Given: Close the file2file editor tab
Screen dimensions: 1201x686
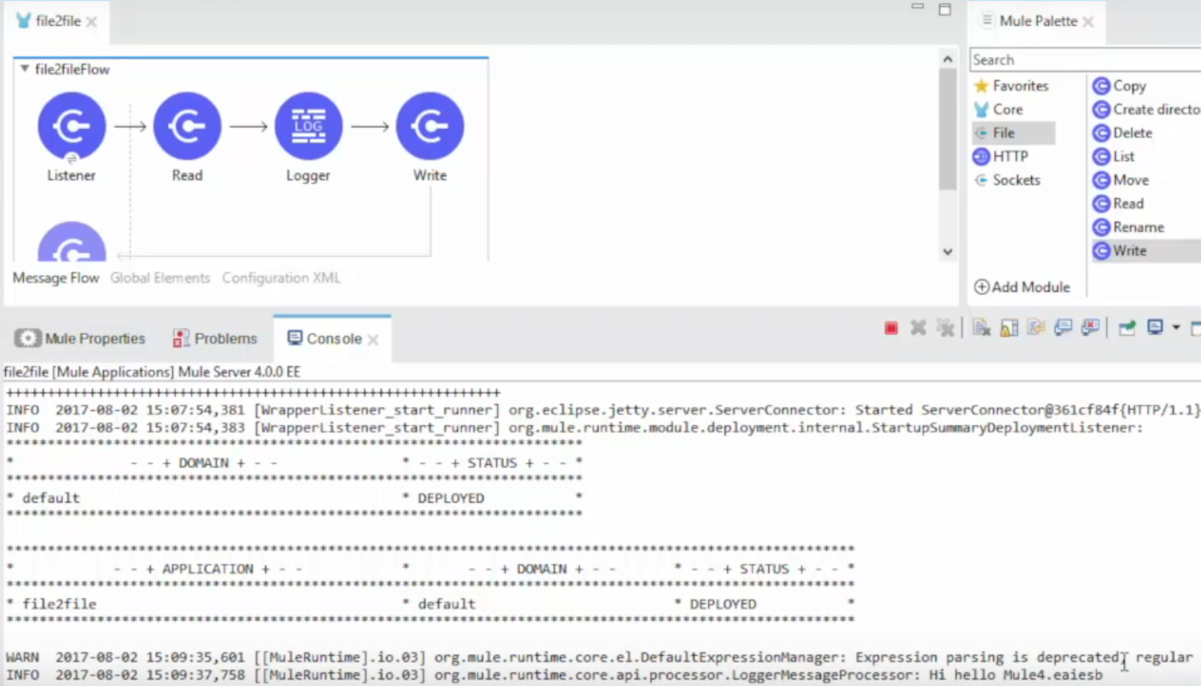Looking at the screenshot, I should point(91,23).
